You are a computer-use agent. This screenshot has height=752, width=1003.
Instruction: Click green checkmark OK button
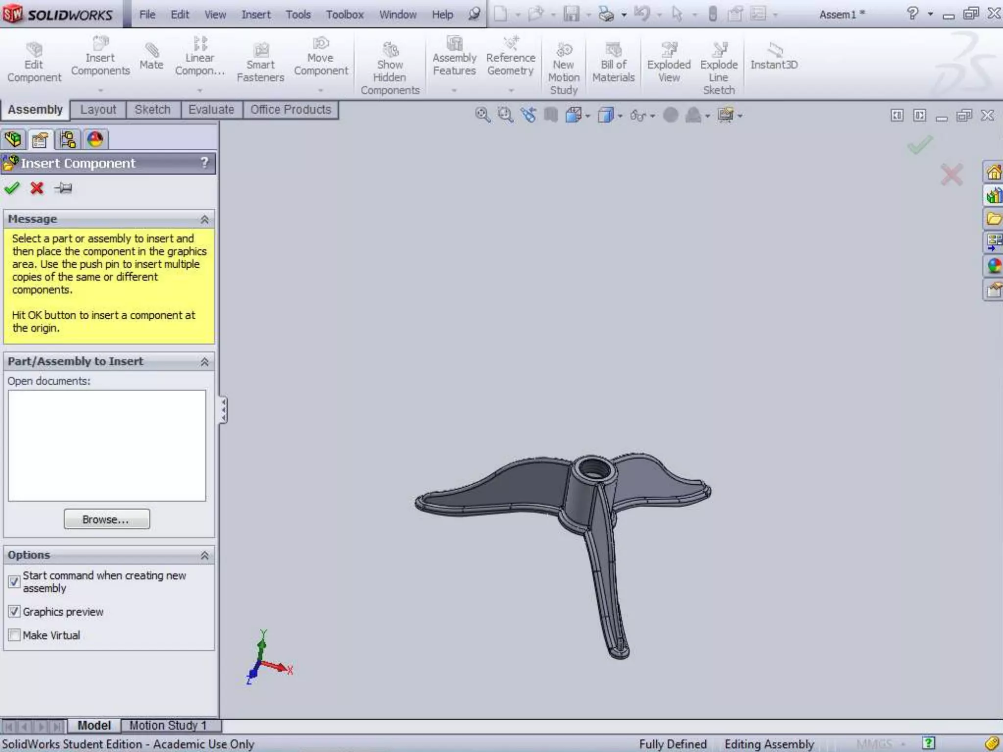pyautogui.click(x=12, y=188)
